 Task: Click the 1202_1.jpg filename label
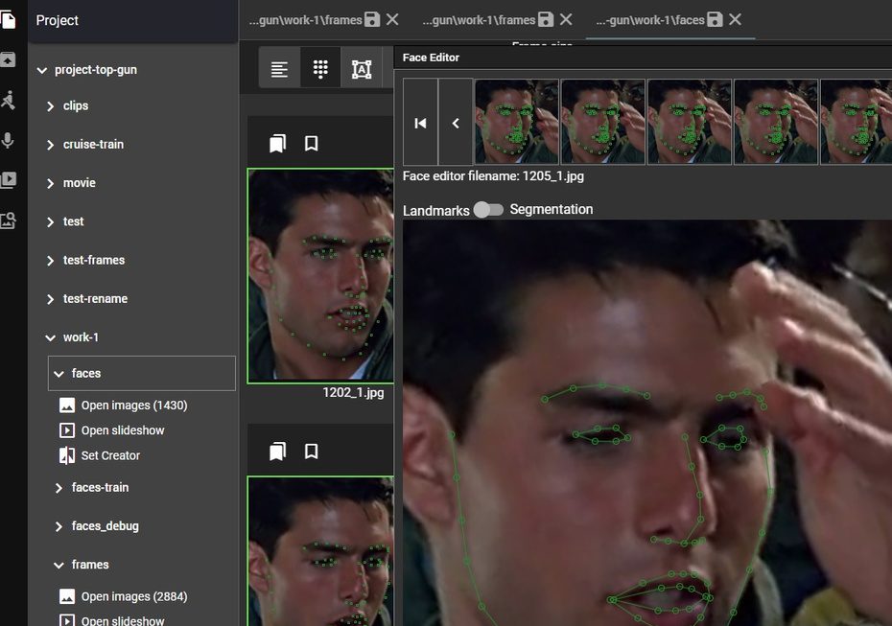click(x=353, y=392)
